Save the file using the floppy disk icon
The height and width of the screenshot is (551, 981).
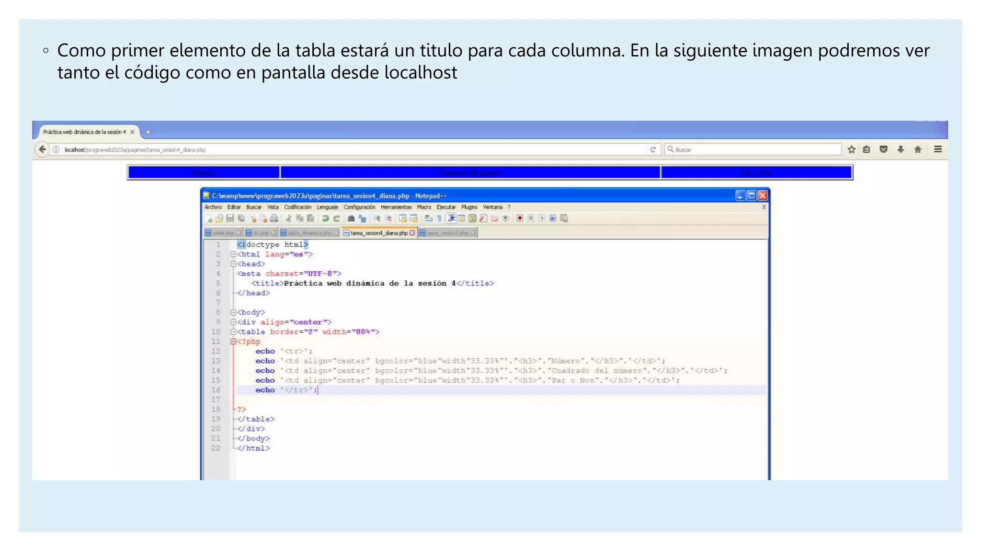(x=230, y=219)
